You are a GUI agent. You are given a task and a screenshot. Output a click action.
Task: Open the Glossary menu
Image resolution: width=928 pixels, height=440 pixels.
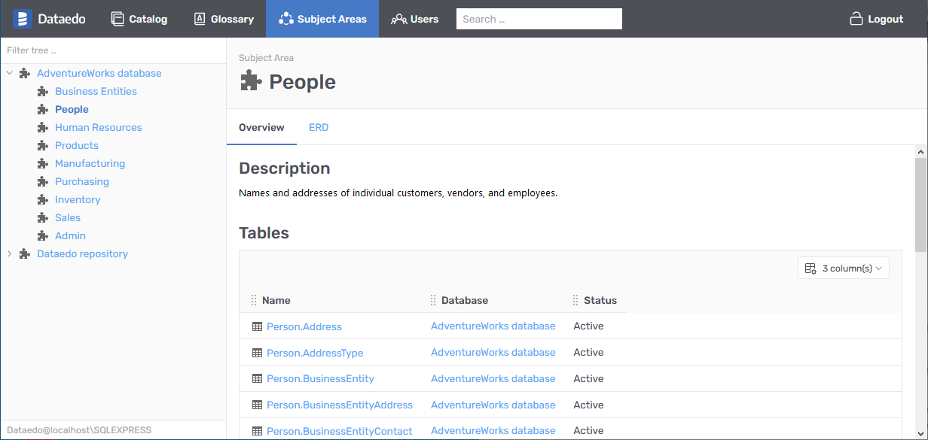pyautogui.click(x=224, y=19)
